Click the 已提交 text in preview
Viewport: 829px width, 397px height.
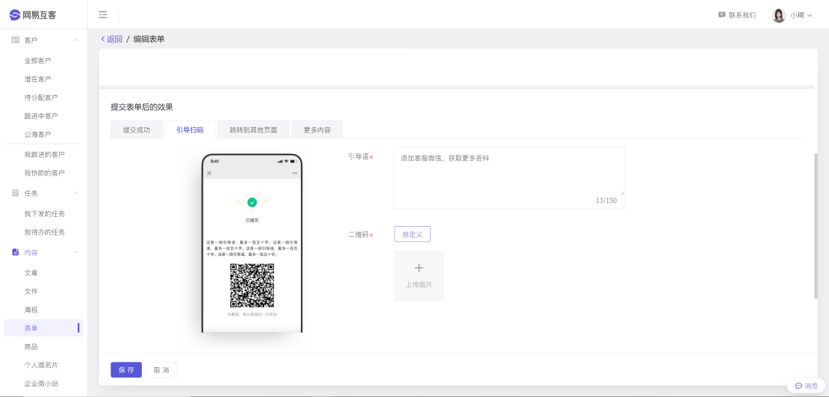253,220
